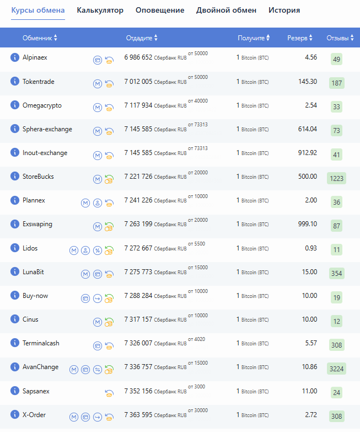Click the swap-arrows icon in the AvanChange row

click(98, 369)
